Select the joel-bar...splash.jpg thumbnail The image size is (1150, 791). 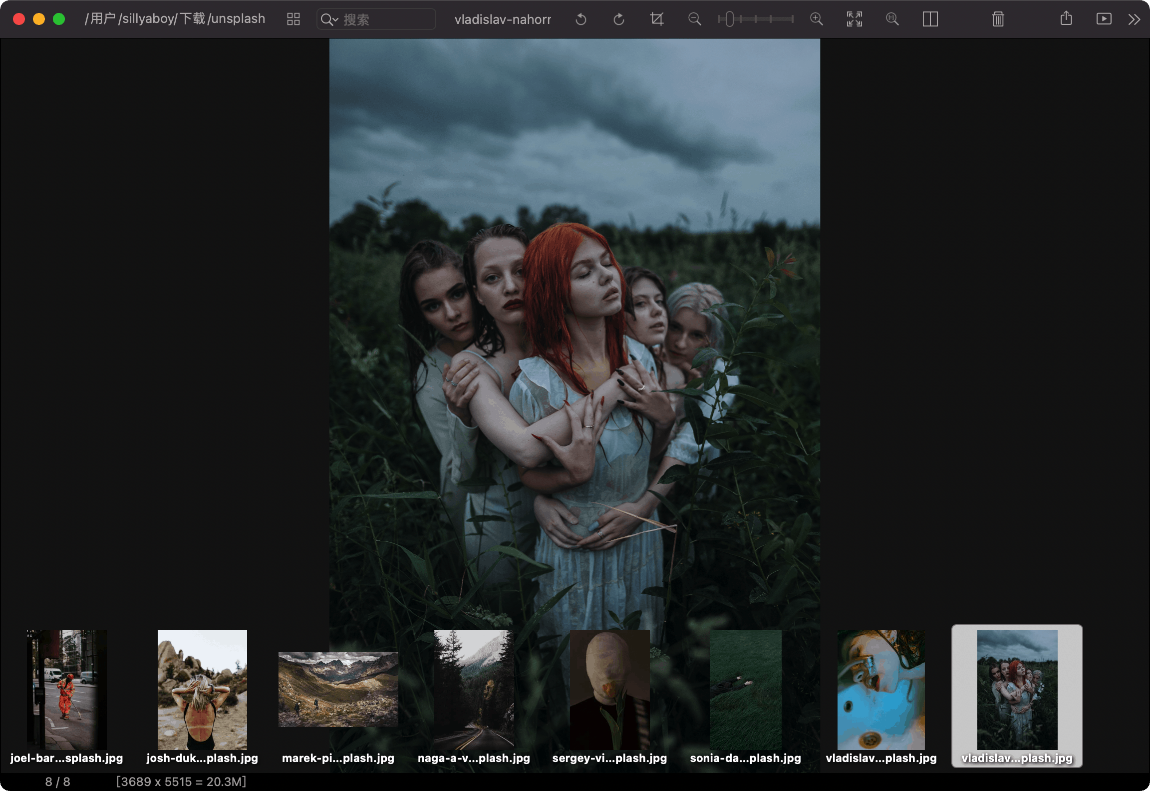[x=66, y=690]
